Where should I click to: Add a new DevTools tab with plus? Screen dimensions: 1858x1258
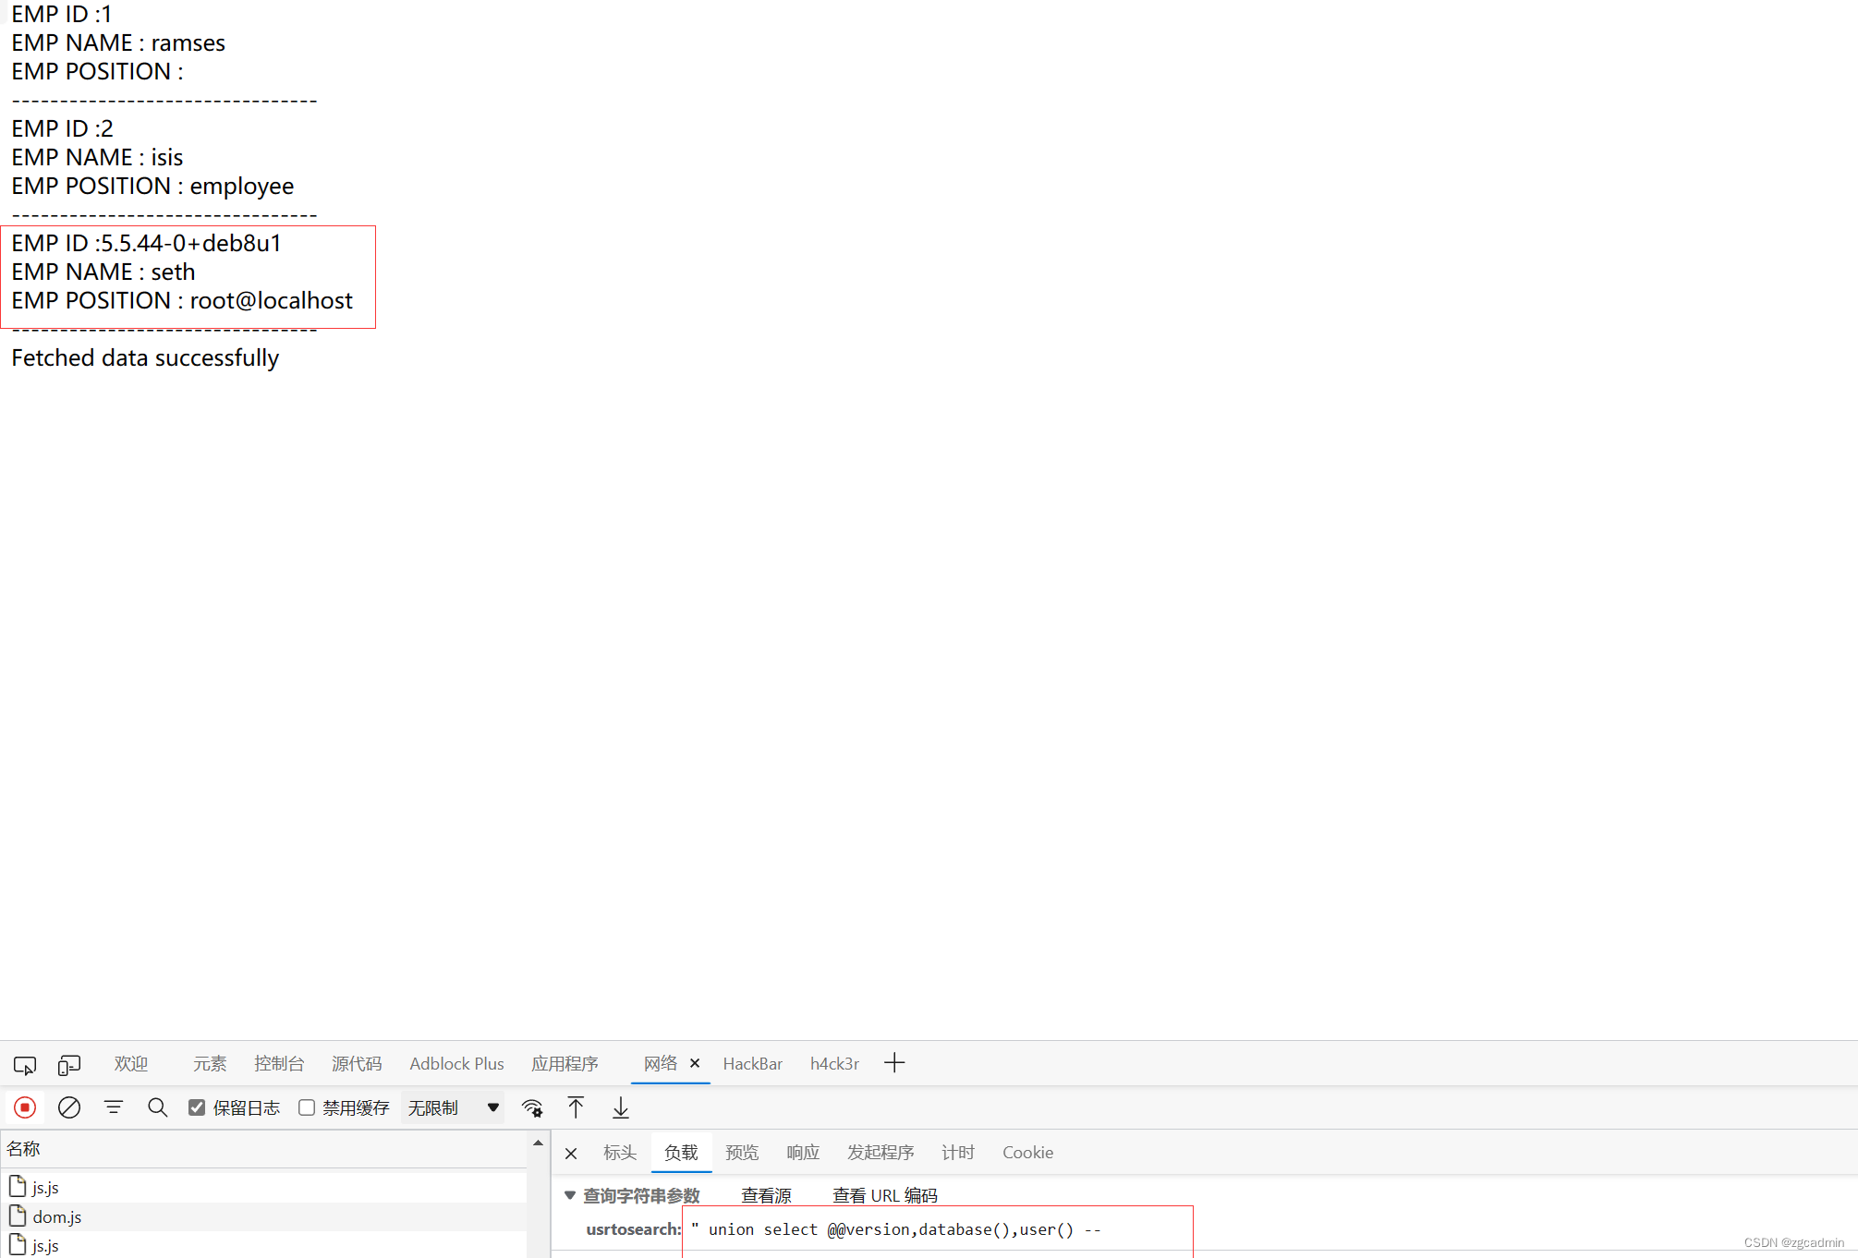(x=894, y=1063)
